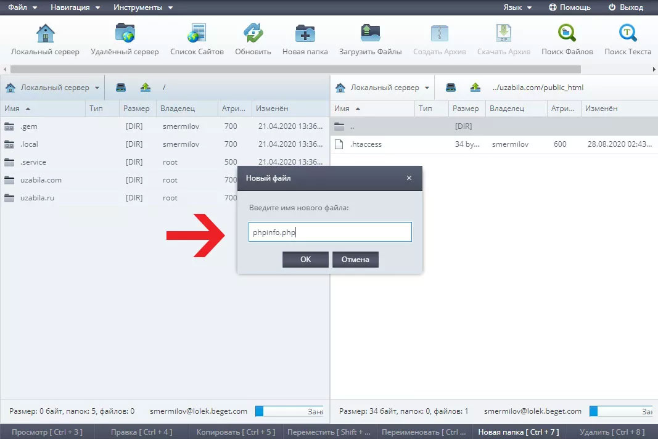Open File Search (Поиск Файлов) tool
The height and width of the screenshot is (439, 658).
tap(567, 33)
